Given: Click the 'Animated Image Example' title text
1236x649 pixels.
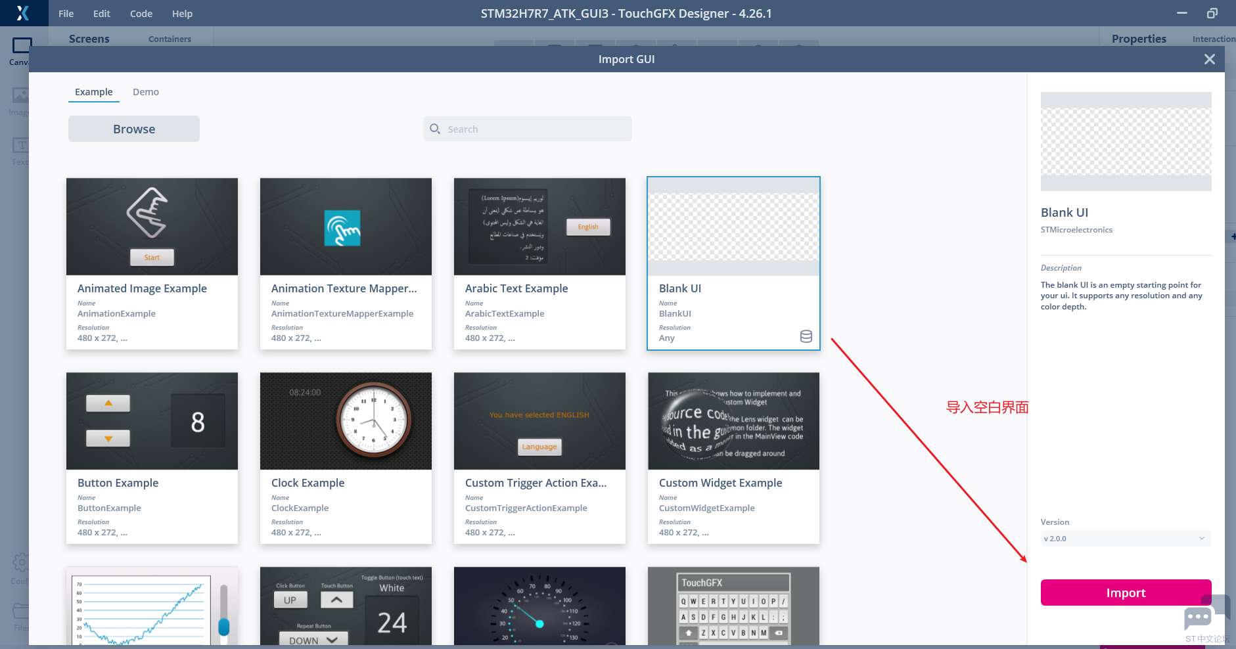Looking at the screenshot, I should pyautogui.click(x=142, y=288).
